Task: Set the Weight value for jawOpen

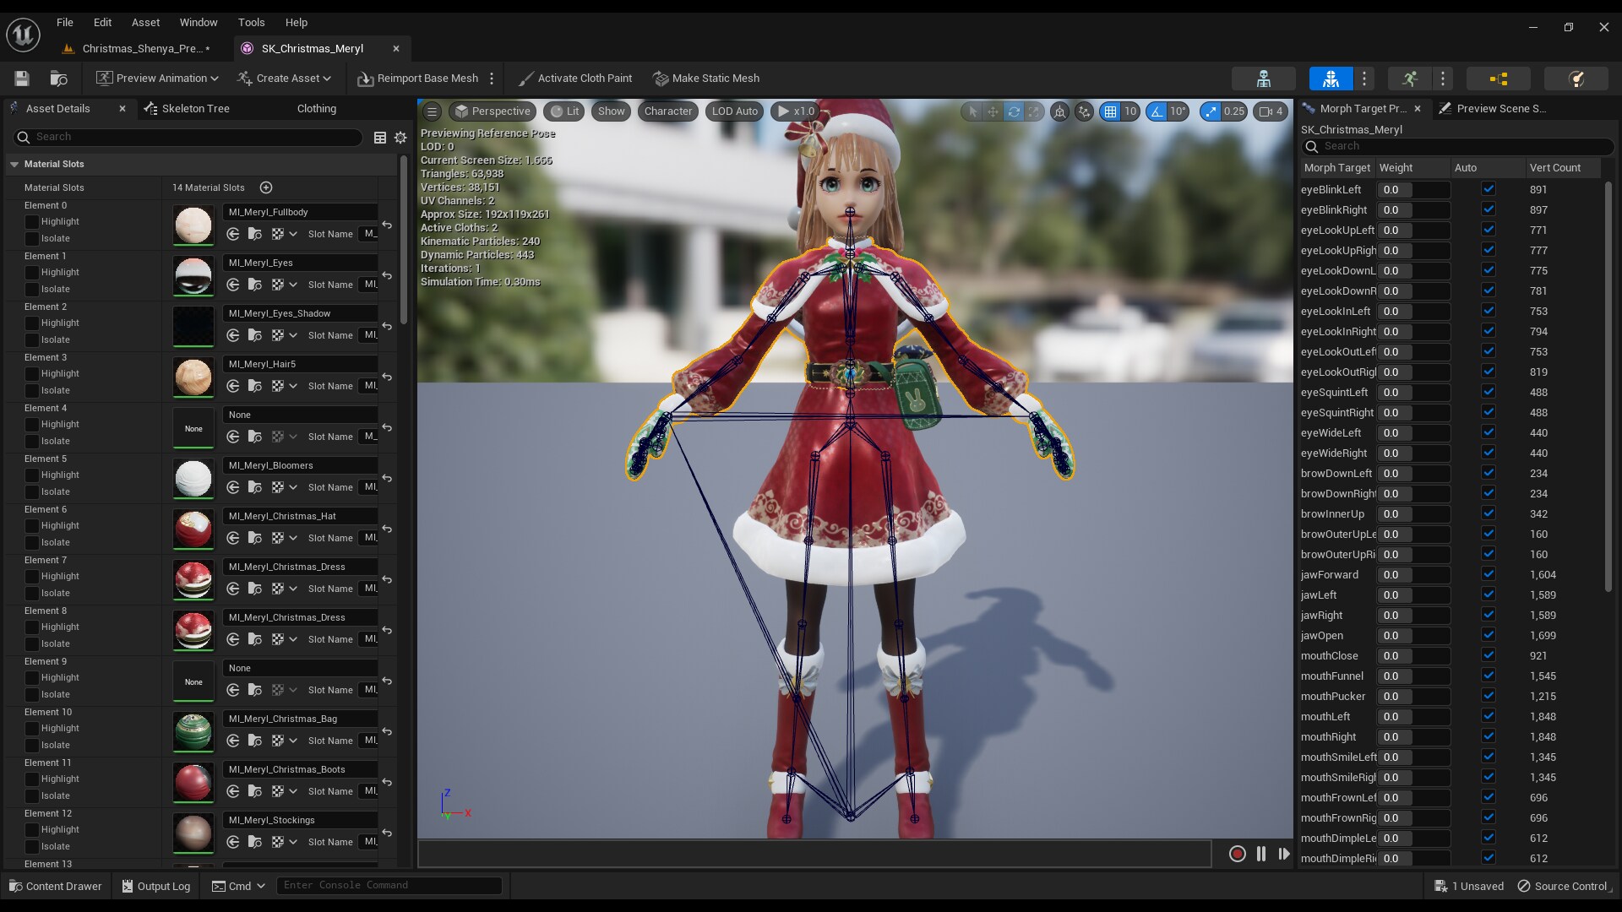Action: [1413, 635]
